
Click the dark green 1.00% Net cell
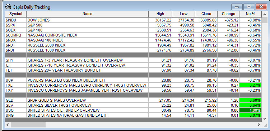(x=250, y=110)
